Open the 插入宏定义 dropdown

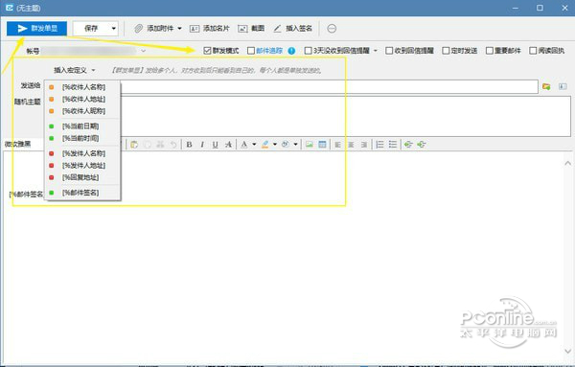pyautogui.click(x=75, y=70)
